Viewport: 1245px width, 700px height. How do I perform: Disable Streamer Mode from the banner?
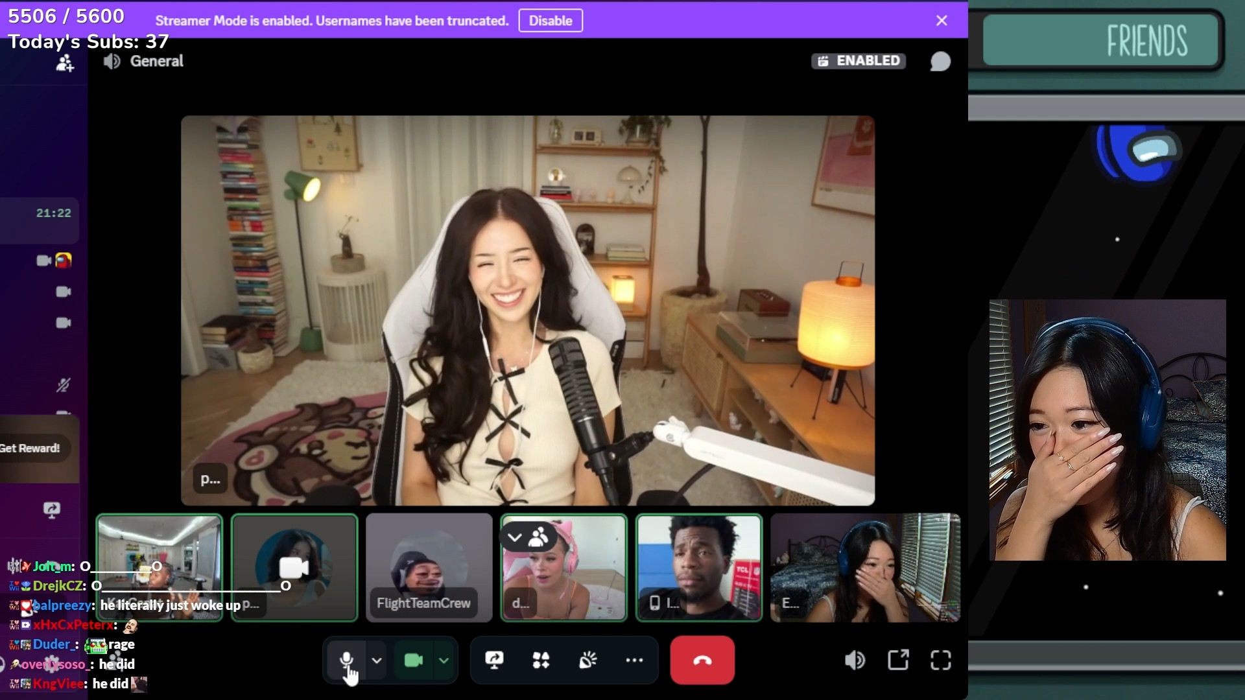pyautogui.click(x=551, y=21)
